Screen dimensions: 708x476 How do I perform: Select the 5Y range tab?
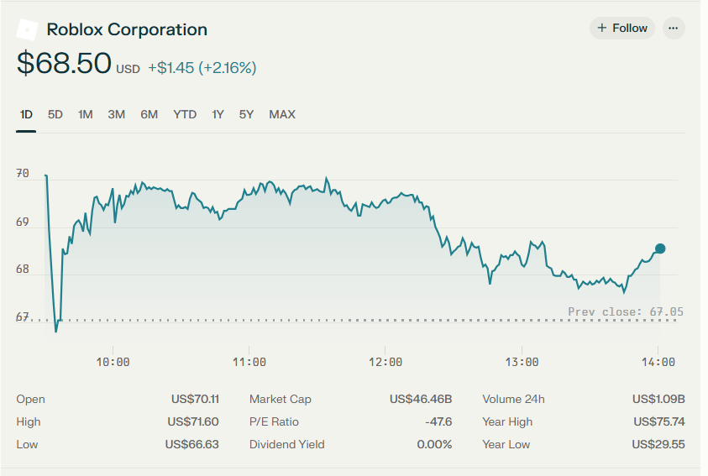246,115
